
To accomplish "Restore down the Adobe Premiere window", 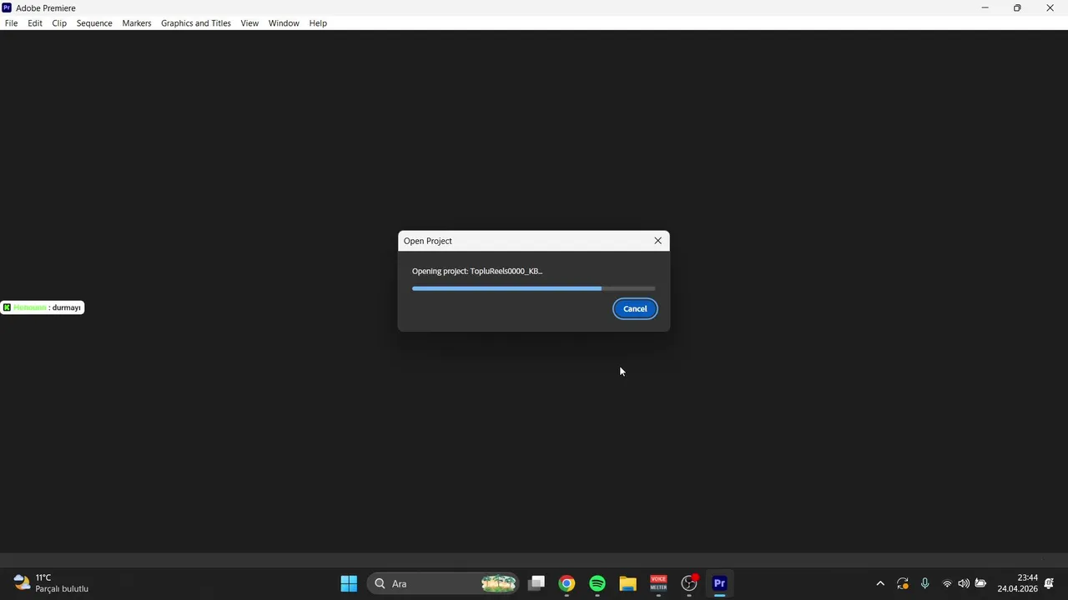I will 1017,7.
